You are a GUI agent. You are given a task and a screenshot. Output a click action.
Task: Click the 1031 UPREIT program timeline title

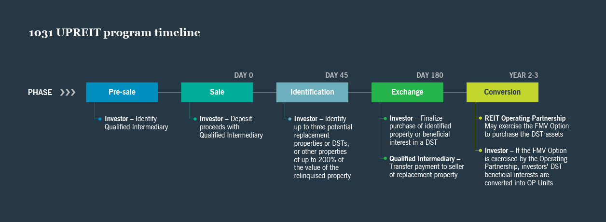(114, 33)
